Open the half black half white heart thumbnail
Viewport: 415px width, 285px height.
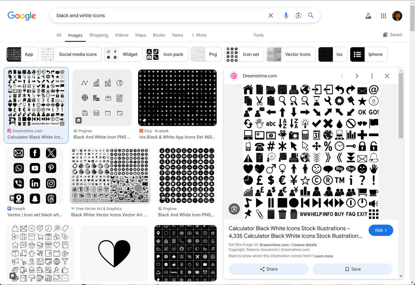(x=114, y=253)
